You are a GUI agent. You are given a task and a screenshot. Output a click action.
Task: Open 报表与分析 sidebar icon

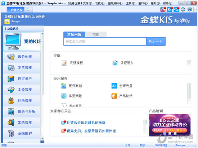pyautogui.click(x=11, y=111)
